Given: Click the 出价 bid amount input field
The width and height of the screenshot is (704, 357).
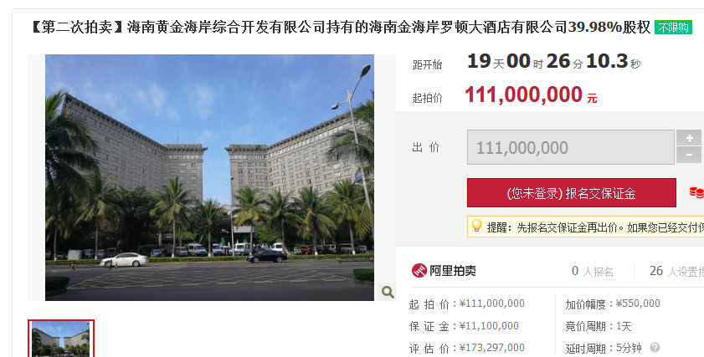Looking at the screenshot, I should (x=571, y=147).
